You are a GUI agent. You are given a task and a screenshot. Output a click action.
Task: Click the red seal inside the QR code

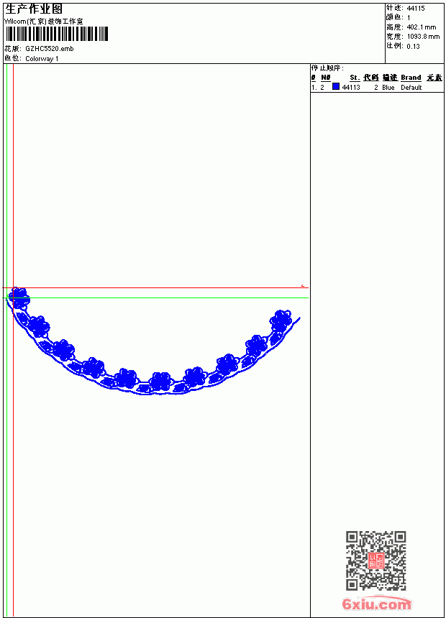(376, 561)
